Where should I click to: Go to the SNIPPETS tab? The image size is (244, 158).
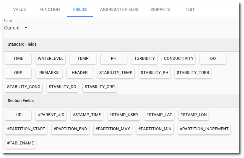(160, 9)
